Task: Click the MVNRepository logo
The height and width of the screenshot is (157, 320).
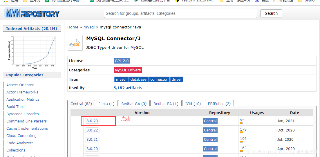Action: click(32, 13)
